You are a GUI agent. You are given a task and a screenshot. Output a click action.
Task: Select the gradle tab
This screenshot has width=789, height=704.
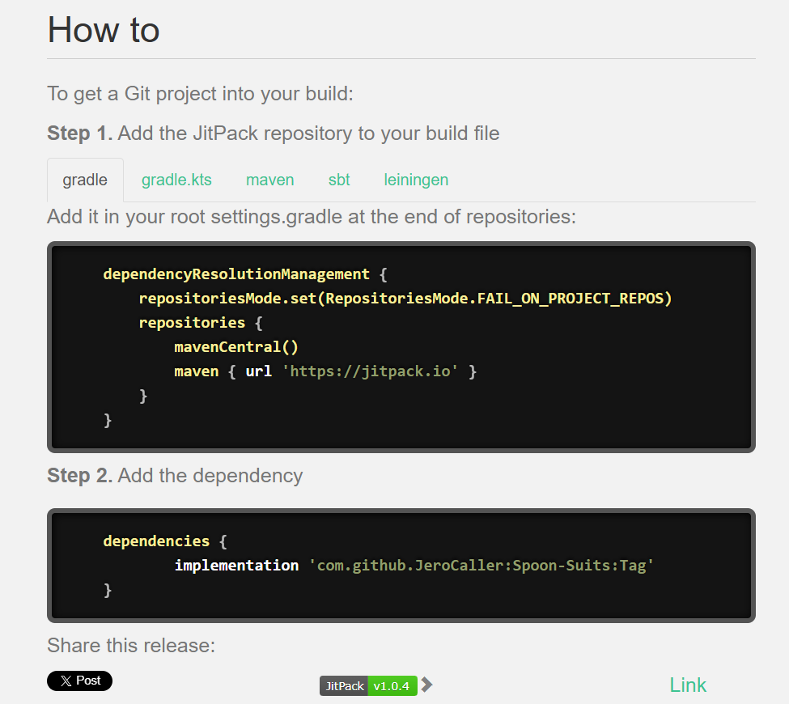pos(85,180)
